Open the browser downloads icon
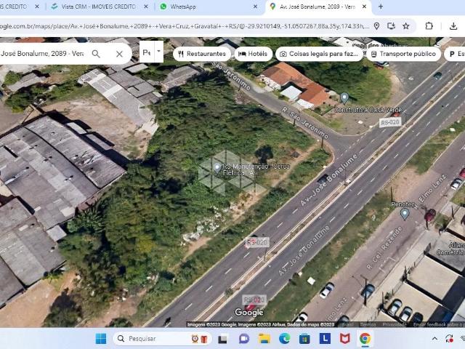The width and height of the screenshot is (465, 349). (x=453, y=26)
